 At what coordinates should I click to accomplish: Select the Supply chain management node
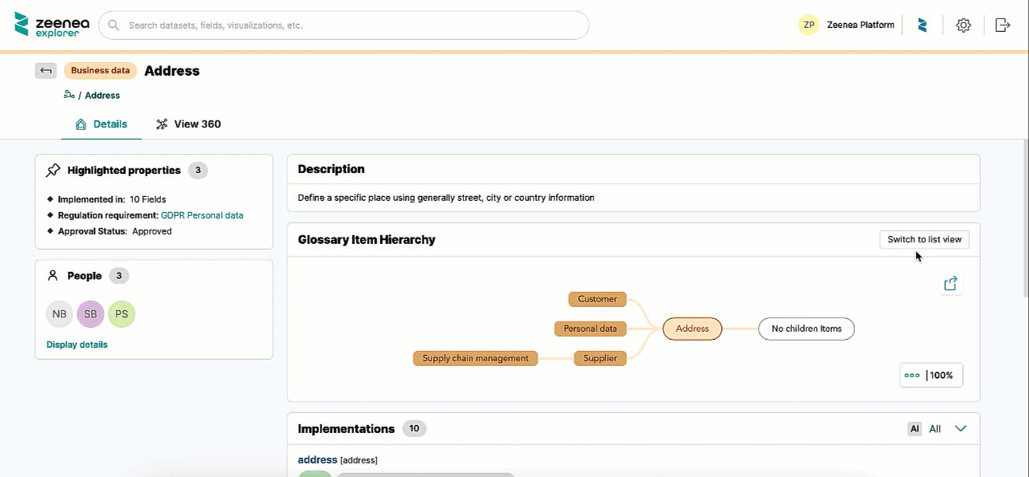coord(475,358)
